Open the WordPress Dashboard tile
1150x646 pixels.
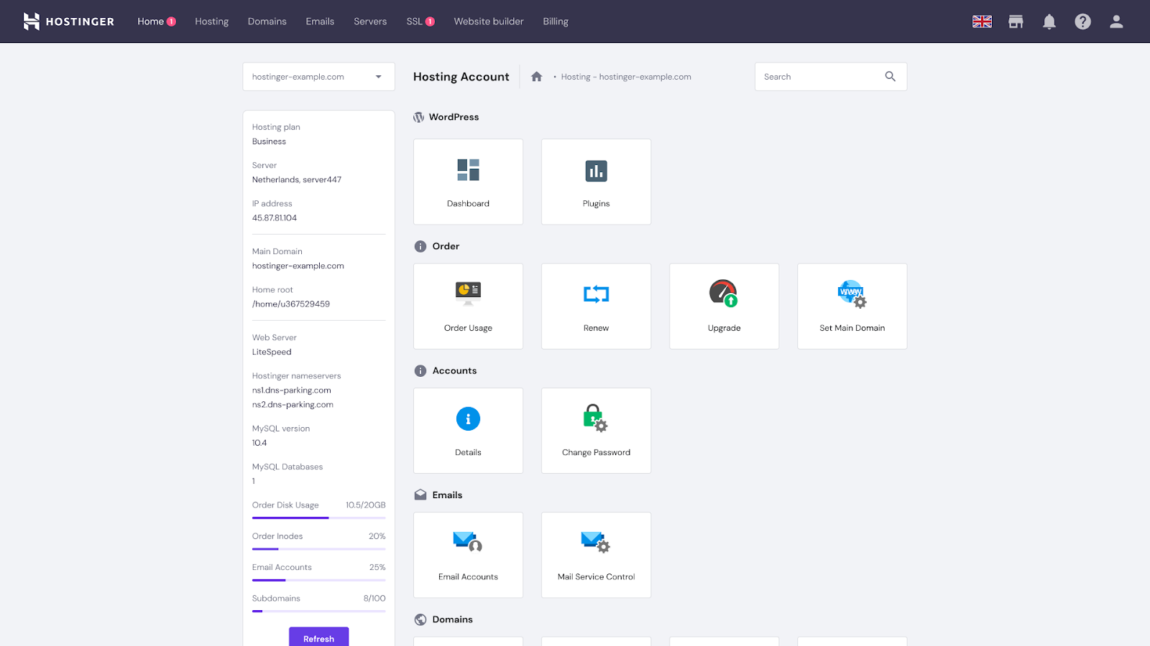[x=468, y=182]
